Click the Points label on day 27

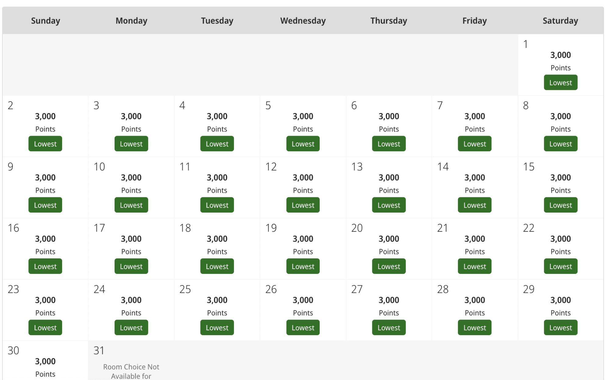389,313
